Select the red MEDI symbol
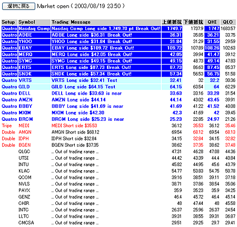 coord(24,126)
